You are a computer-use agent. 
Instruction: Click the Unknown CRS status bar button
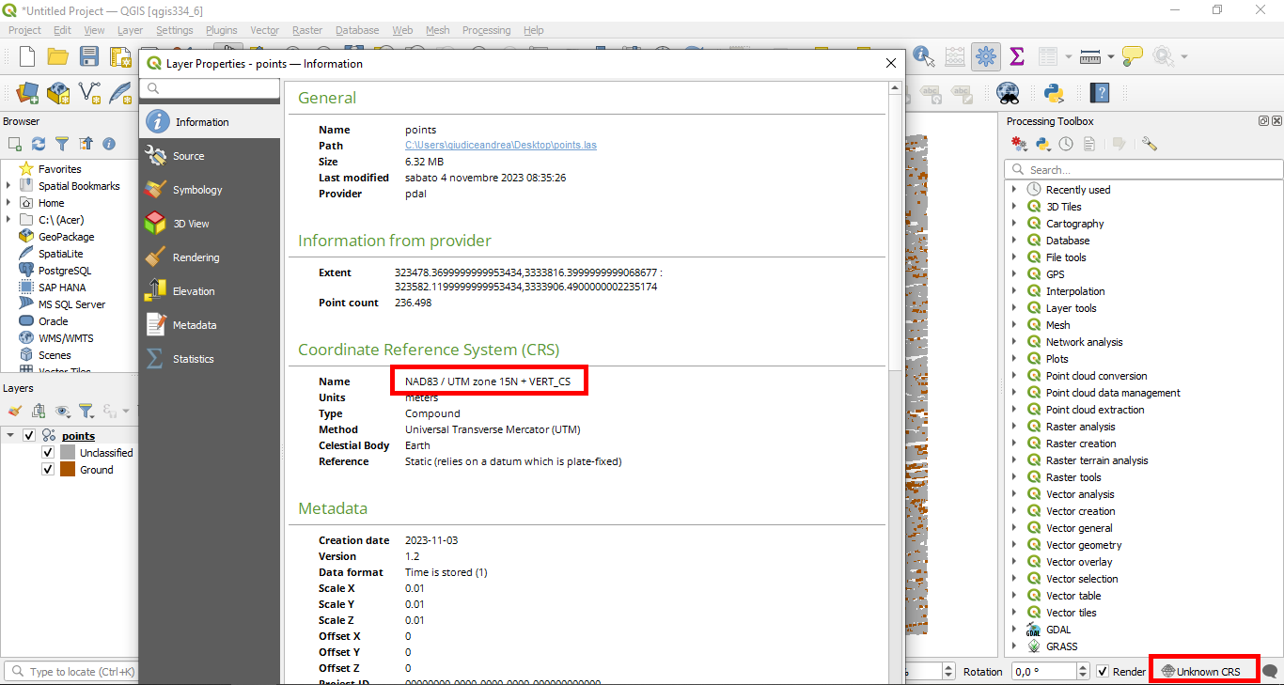1204,668
